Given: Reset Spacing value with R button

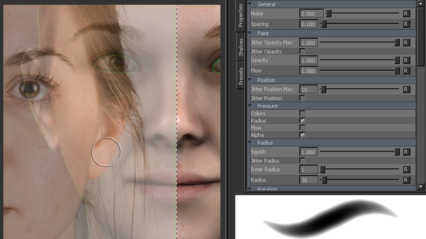Looking at the screenshot, I should tap(406, 24).
